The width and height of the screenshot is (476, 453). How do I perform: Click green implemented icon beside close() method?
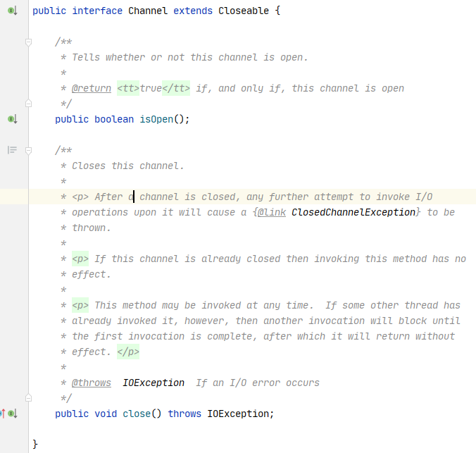click(13, 414)
